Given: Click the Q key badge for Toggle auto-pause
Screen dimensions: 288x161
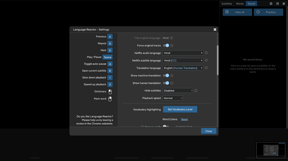Looking at the screenshot, I should point(110,64).
